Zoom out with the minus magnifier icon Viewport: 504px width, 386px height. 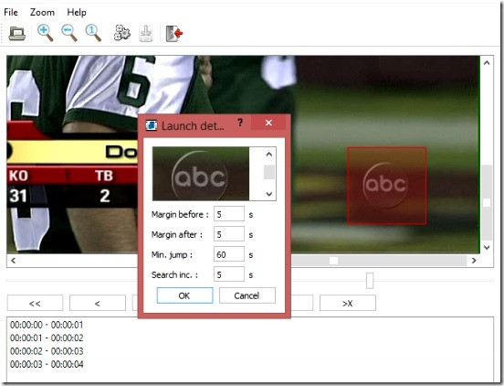(x=69, y=33)
